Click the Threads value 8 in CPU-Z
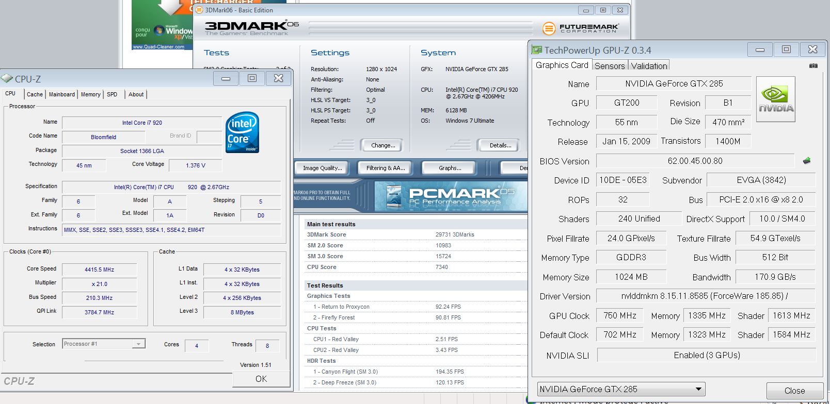The height and width of the screenshot is (404, 830). [267, 346]
